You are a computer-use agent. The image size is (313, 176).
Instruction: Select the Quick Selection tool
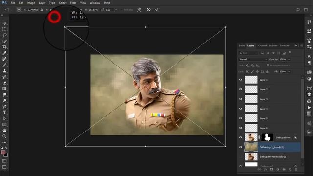pyautogui.click(x=4, y=41)
